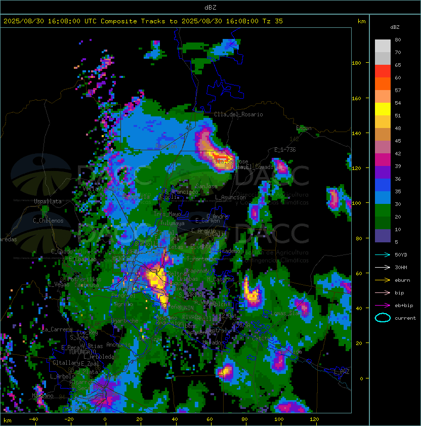Click the 'L_Vegas' place label
Image resolution: width=421 pixels, height=426 pixels.
58,284
